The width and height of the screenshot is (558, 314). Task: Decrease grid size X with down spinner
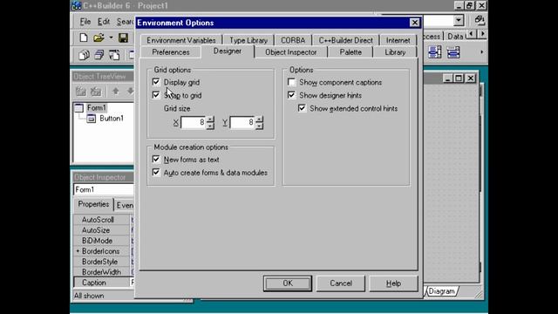(x=210, y=126)
